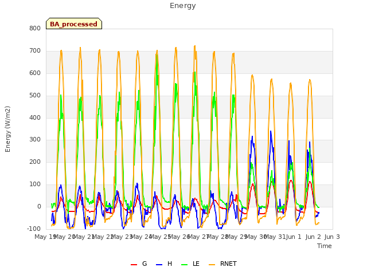Click the 0 y-axis tick label
The height and width of the screenshot is (275, 367).
pyautogui.click(x=39, y=206)
